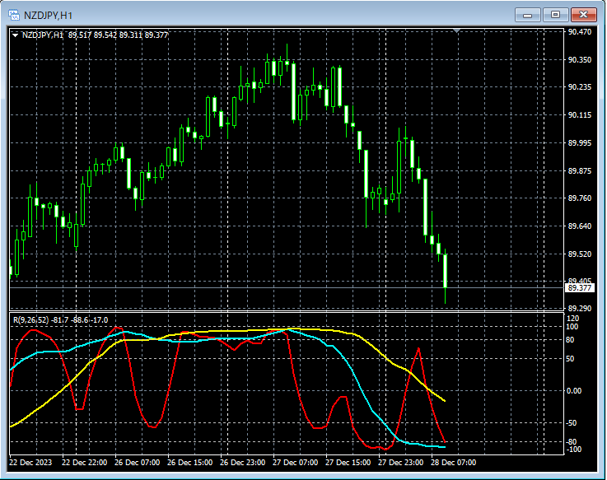Screen dimensions: 607x480
Task: Click the indicator scale value 0.00
Action: (574, 391)
